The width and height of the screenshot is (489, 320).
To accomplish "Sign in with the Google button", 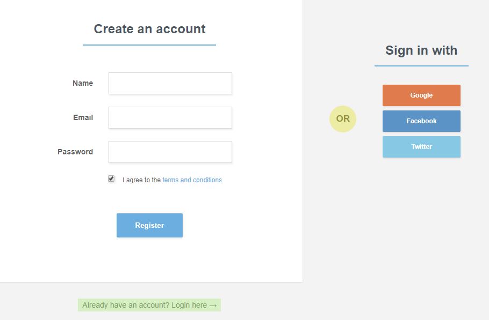I will click(421, 95).
